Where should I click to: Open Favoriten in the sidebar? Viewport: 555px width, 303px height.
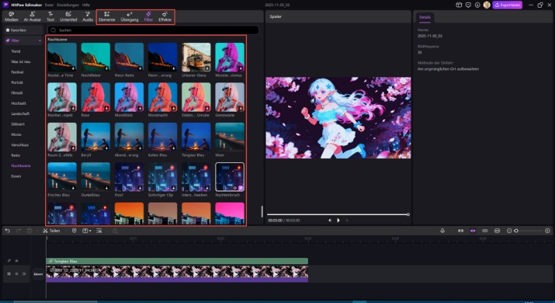pos(24,31)
